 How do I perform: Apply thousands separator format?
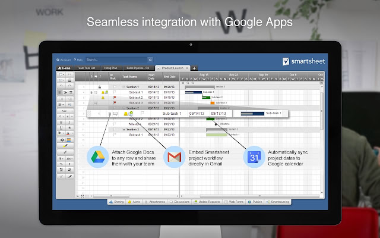[69, 164]
